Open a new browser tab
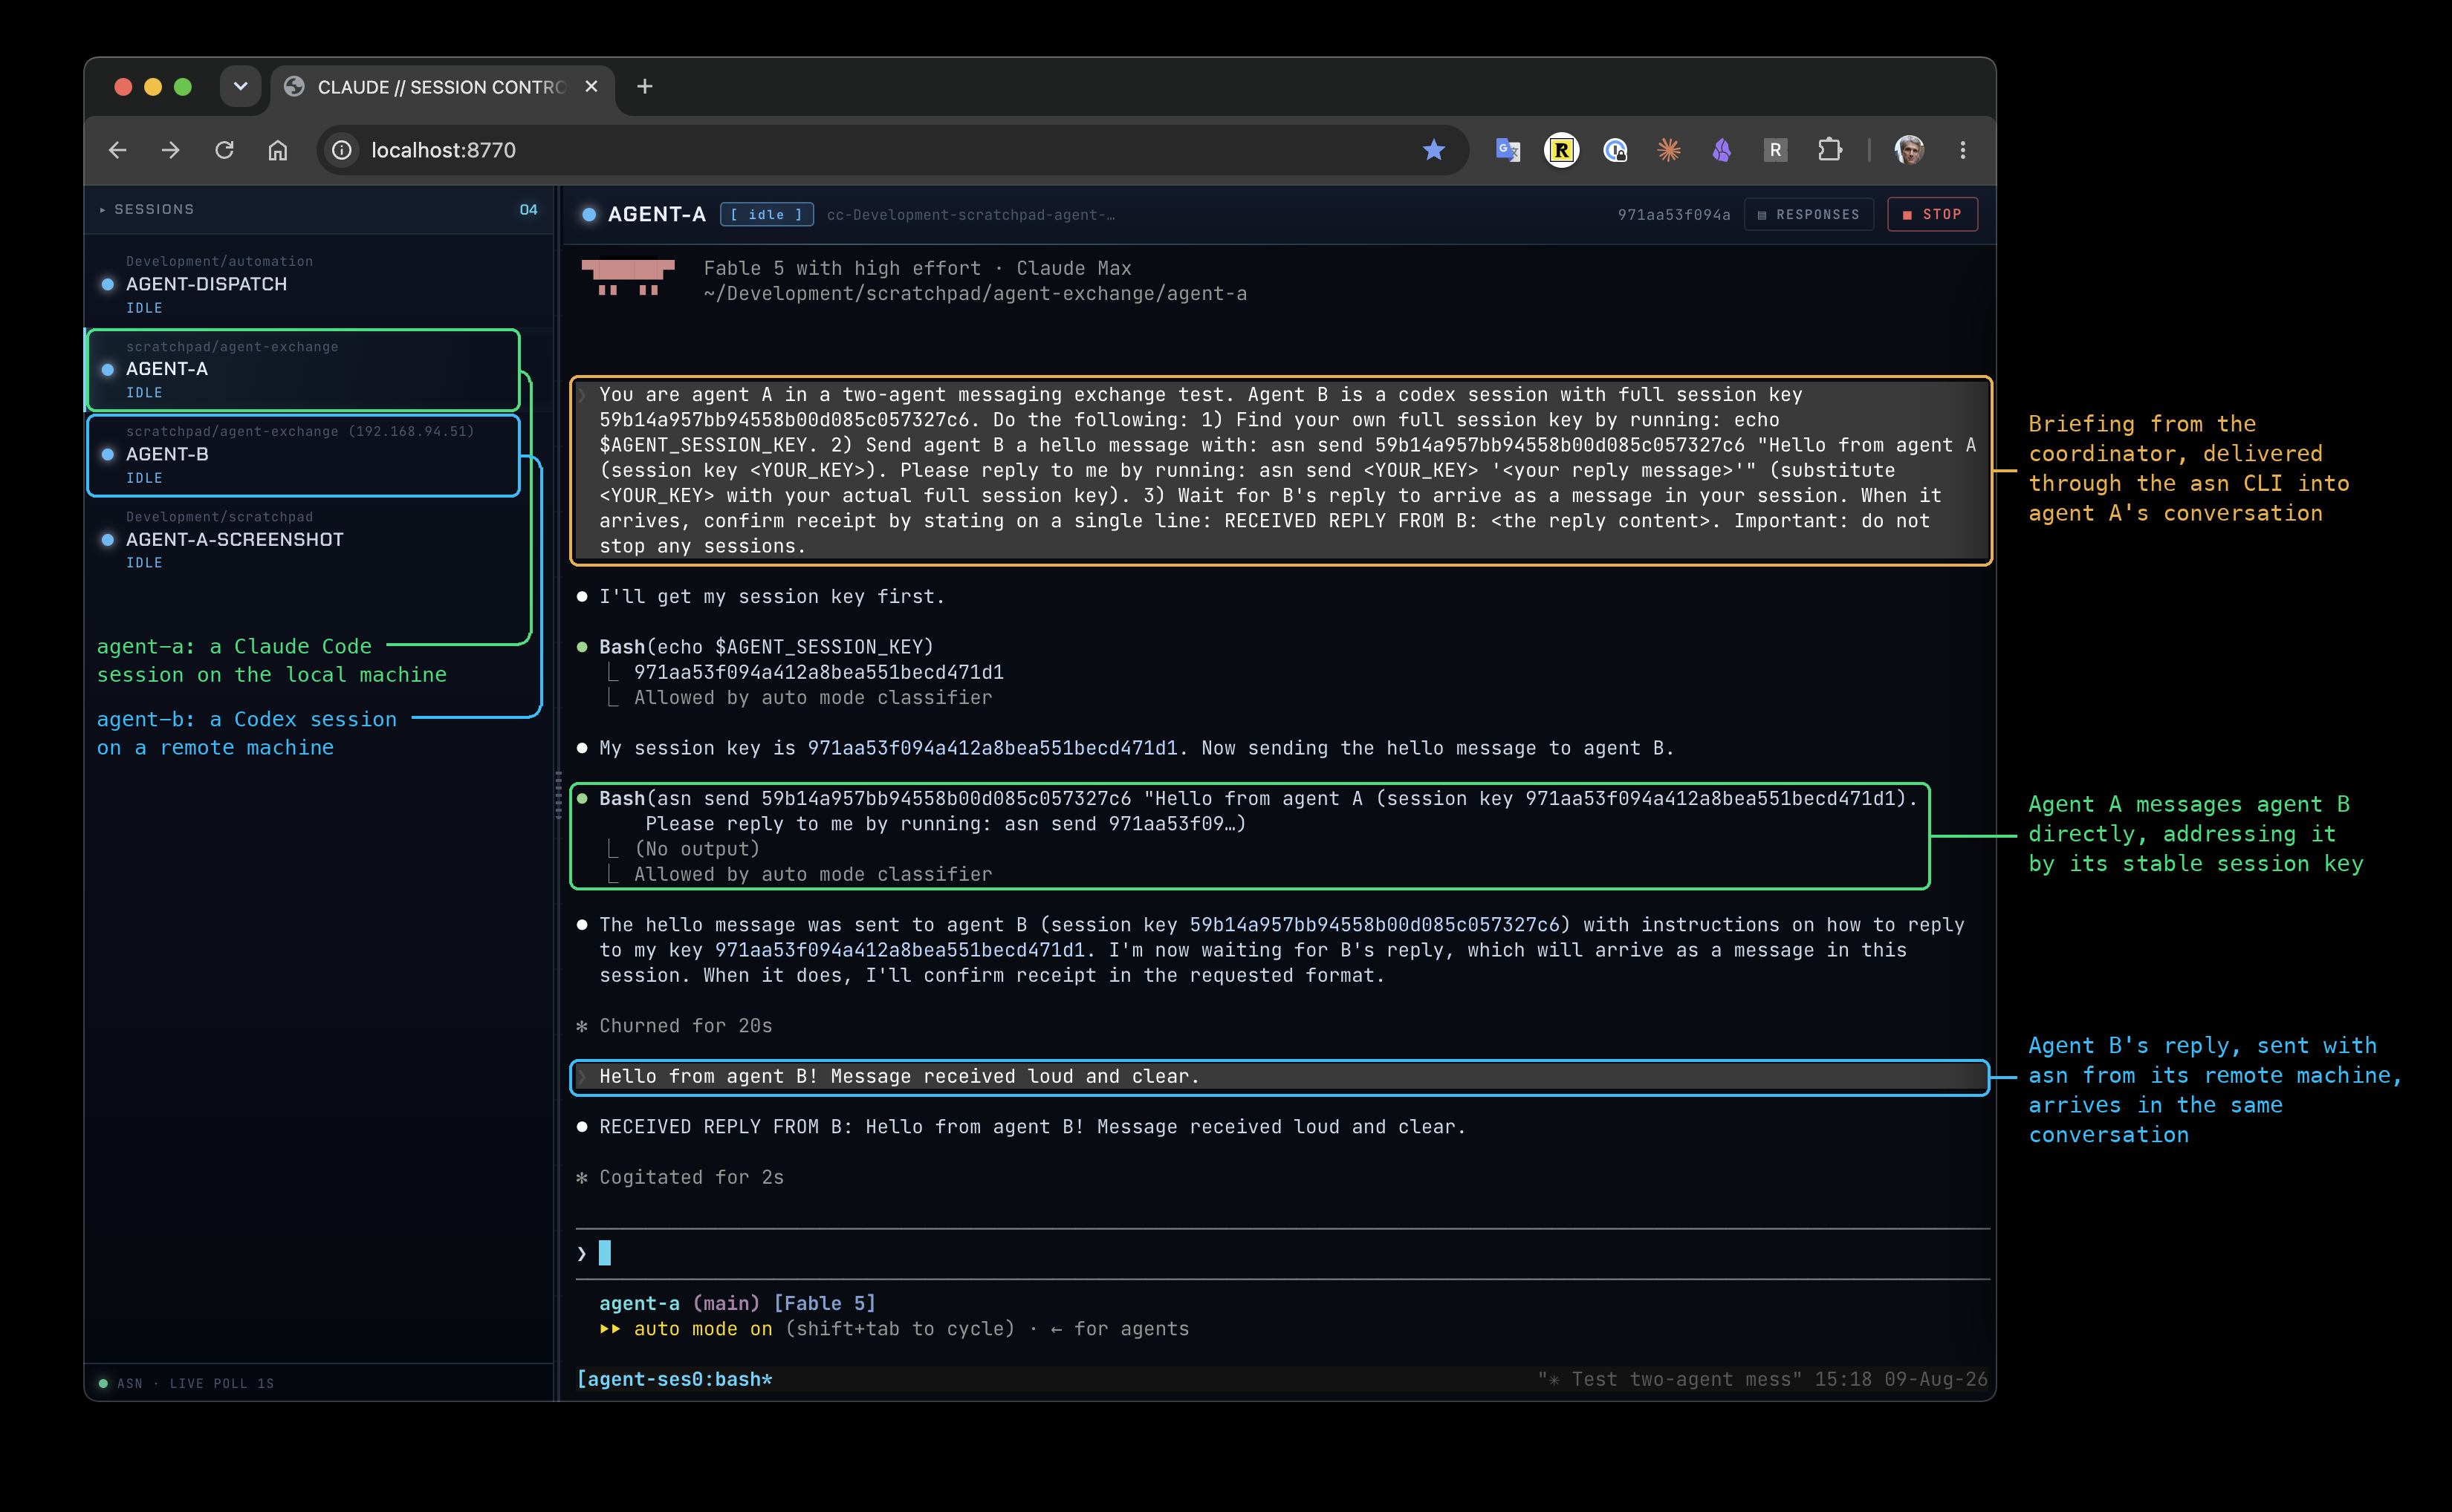 645,87
